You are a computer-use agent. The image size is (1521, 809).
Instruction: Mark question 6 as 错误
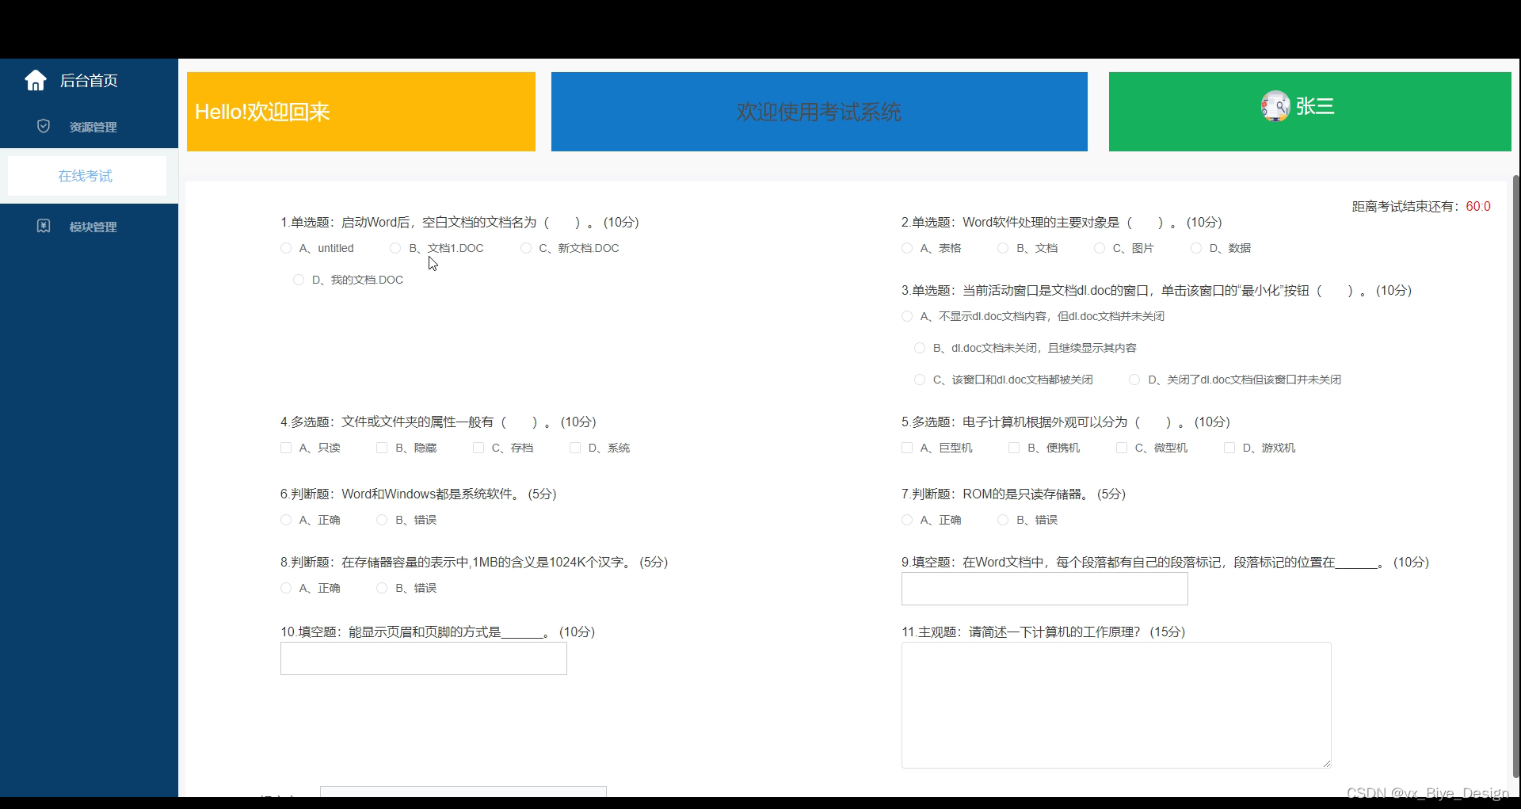[x=382, y=520]
